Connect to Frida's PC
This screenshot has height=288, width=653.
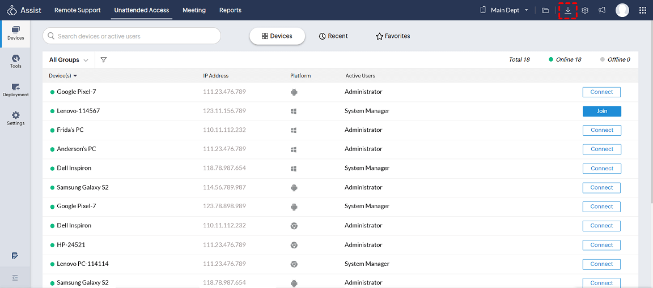(x=601, y=130)
